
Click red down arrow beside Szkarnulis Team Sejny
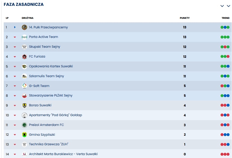(15, 76)
